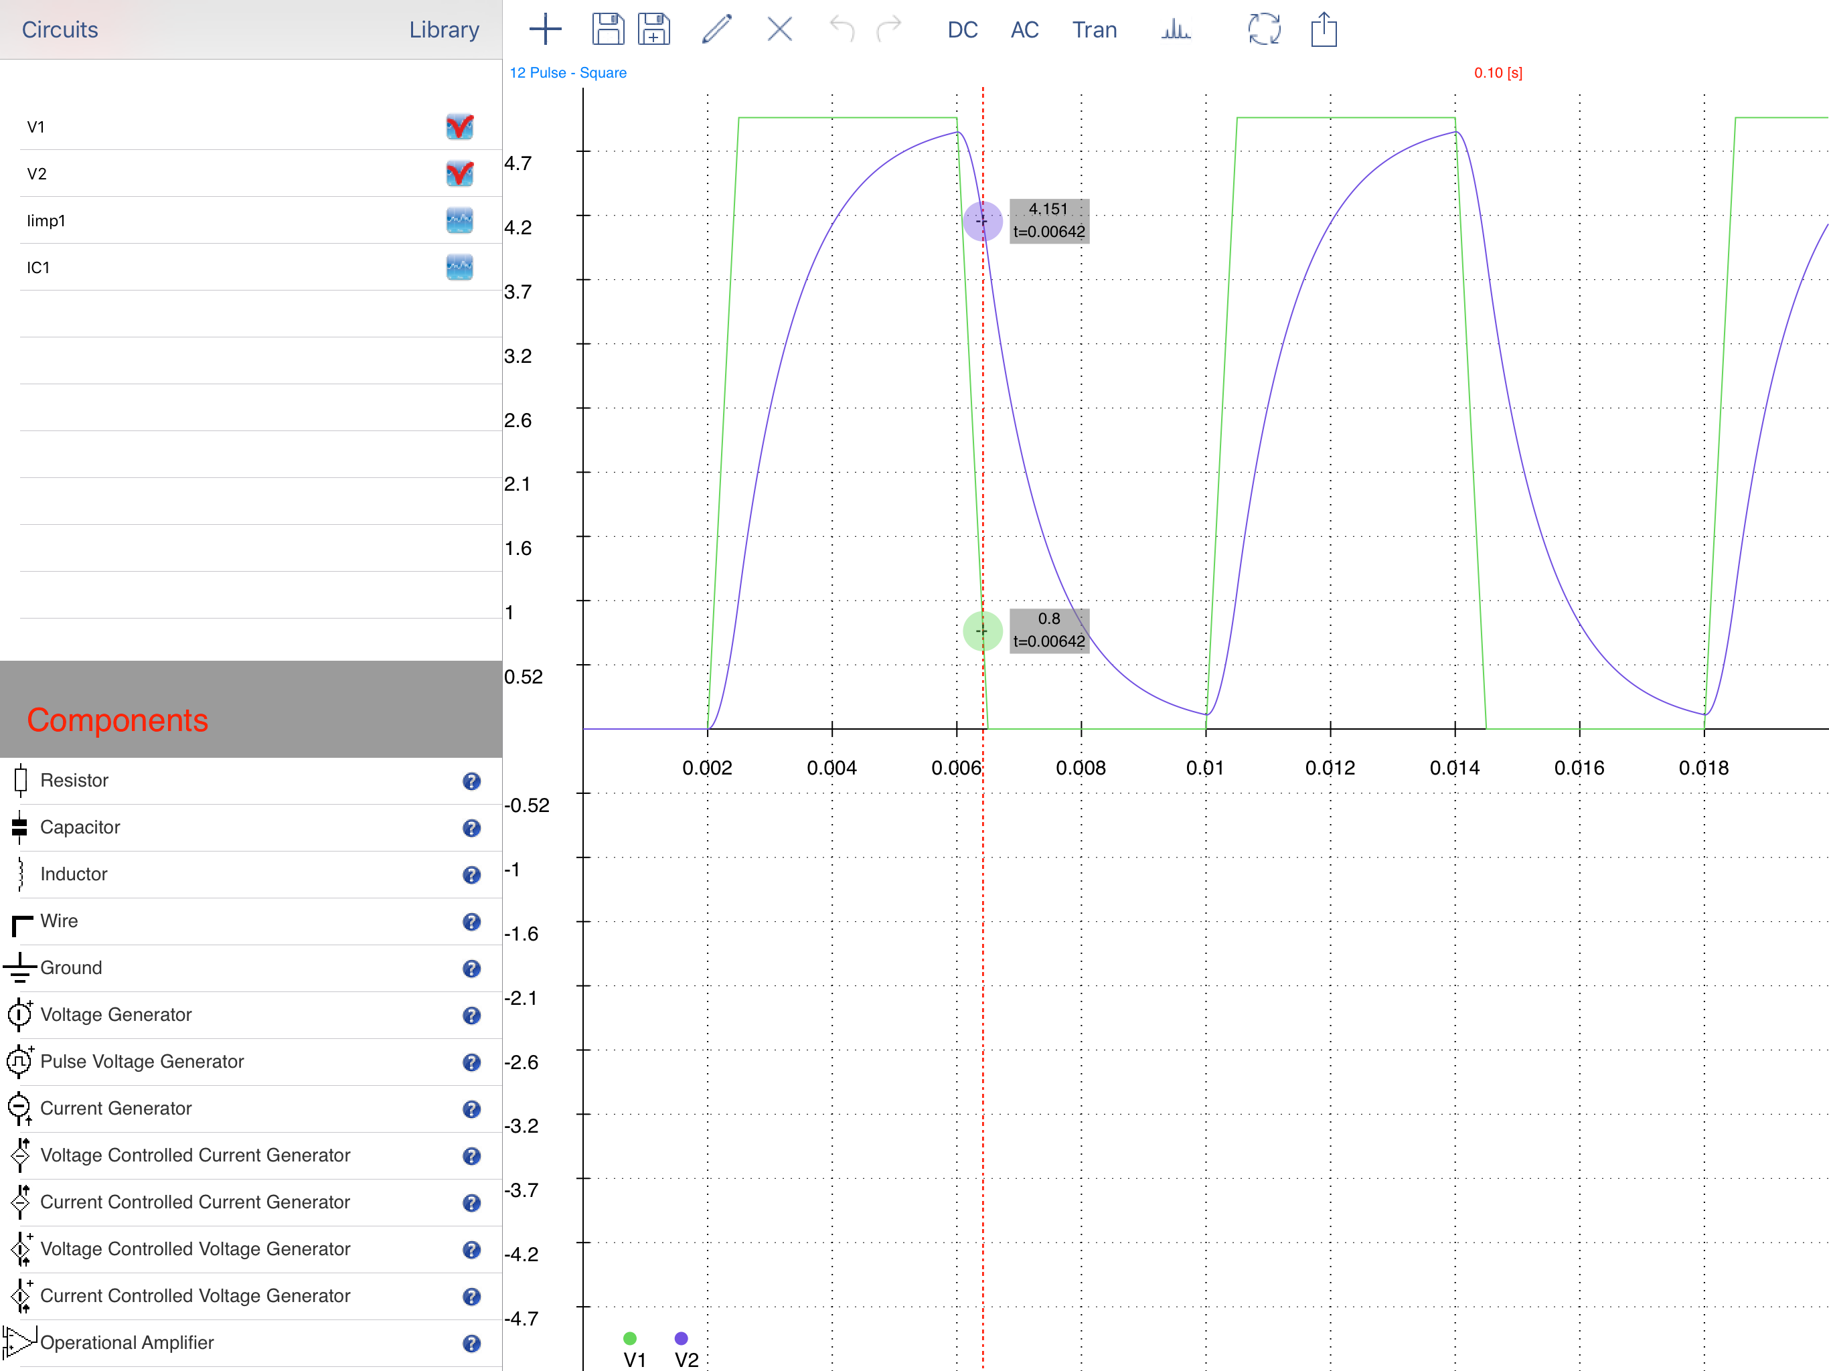
Task: Open the help icon for Operational Amplifier
Action: pyautogui.click(x=471, y=1344)
